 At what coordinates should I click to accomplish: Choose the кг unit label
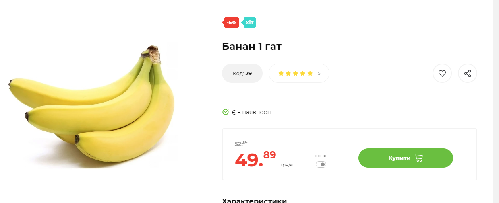(325, 156)
